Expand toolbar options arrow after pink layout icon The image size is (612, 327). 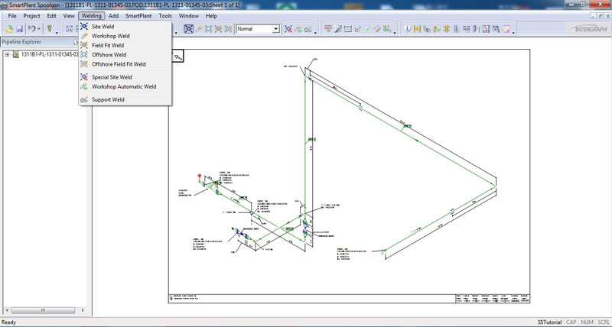[x=513, y=32]
